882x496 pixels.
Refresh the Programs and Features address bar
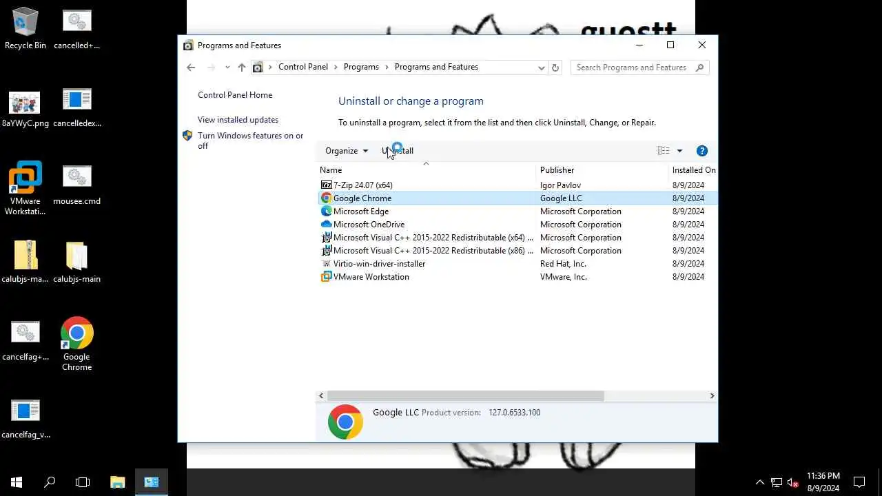tap(555, 68)
